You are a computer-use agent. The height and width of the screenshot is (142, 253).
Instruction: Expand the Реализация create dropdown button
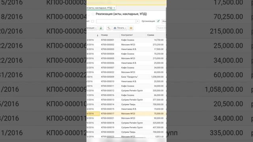(x=92, y=28)
